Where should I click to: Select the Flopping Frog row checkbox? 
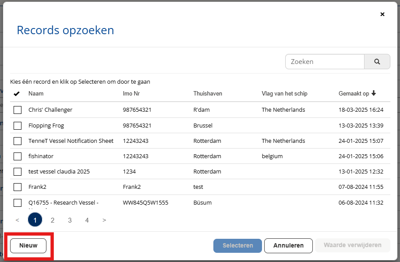(x=18, y=126)
